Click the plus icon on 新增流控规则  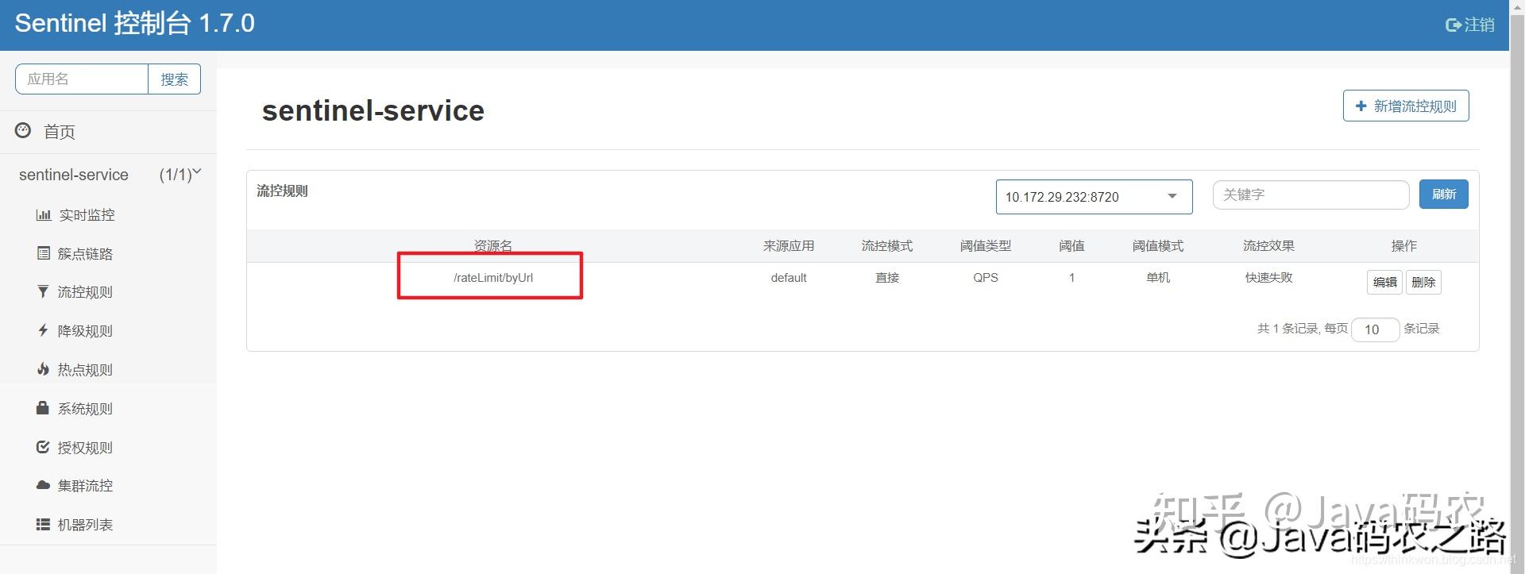1361,106
